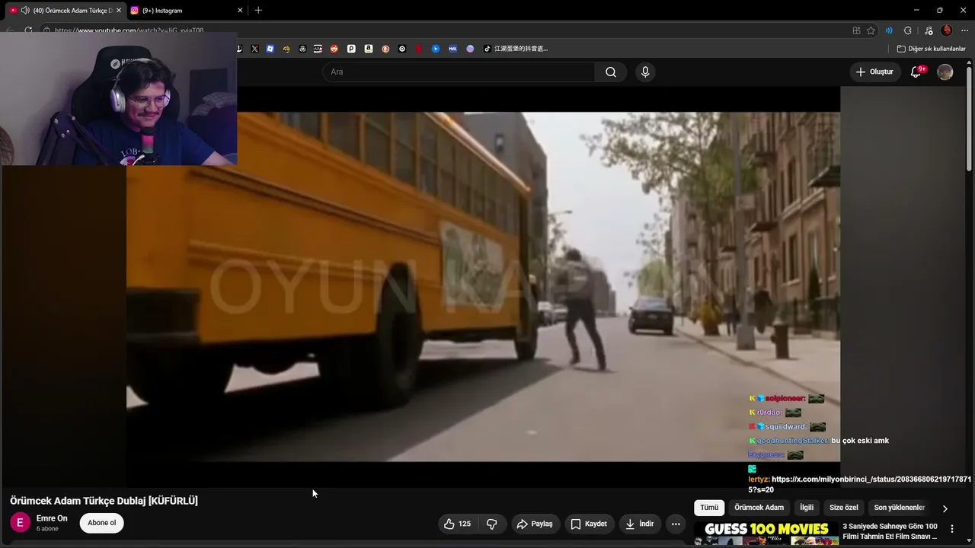Screen dimensions: 975x548
Task: Click the blue read-aloud waves icon
Action: pyautogui.click(x=889, y=30)
